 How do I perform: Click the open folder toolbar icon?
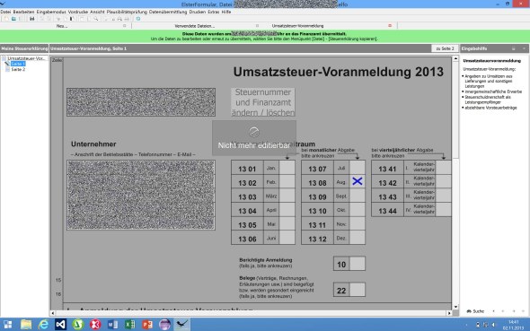pos(13,19)
